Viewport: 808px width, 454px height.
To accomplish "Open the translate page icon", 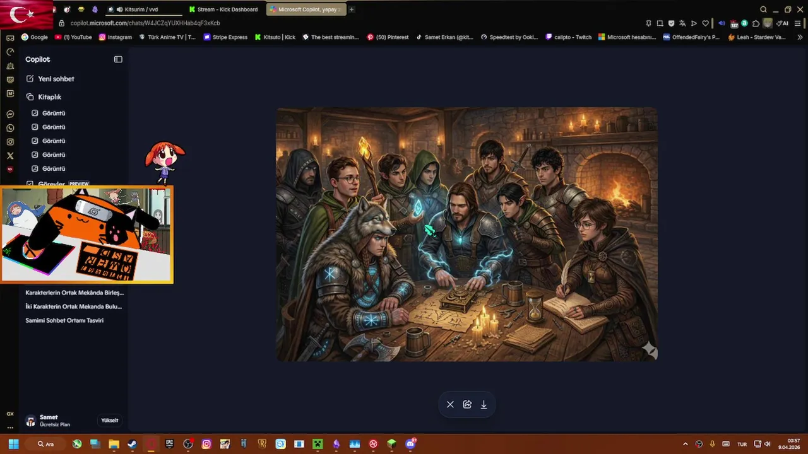I will tap(682, 23).
